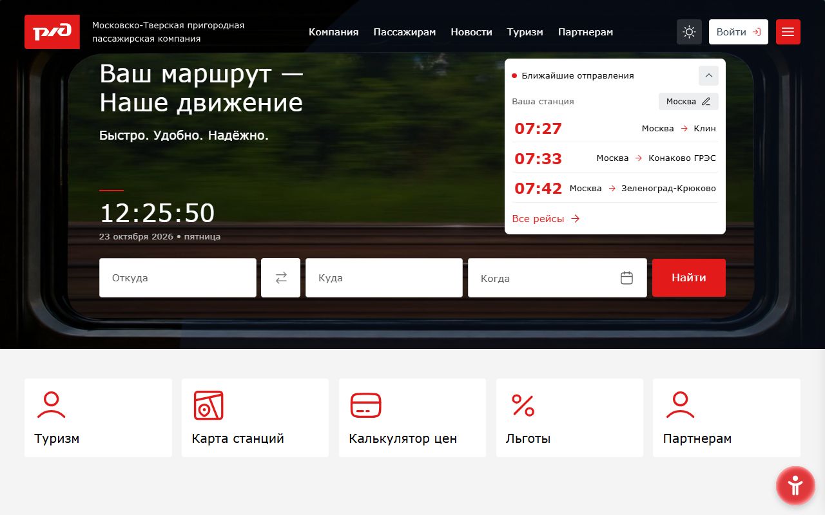Swap origin and destination stations

tap(281, 278)
